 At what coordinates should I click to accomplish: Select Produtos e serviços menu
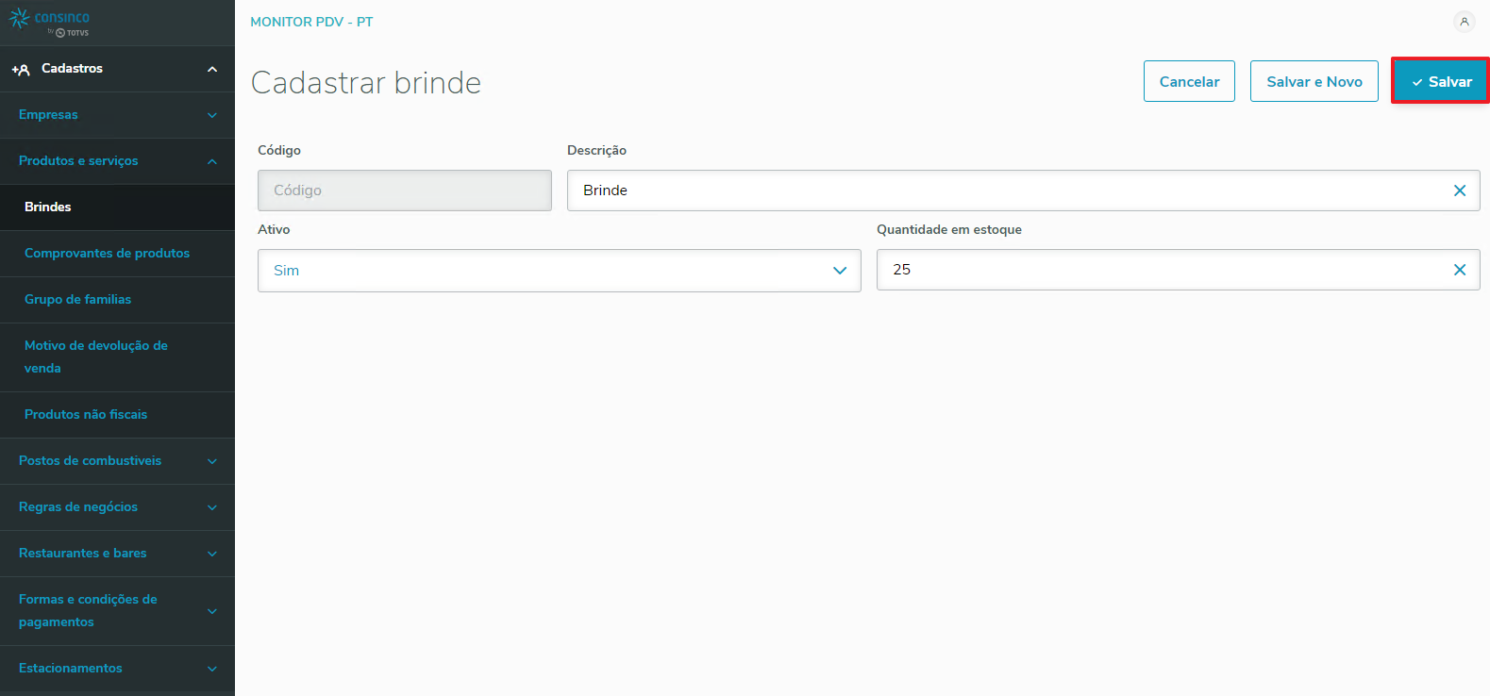[x=117, y=161]
